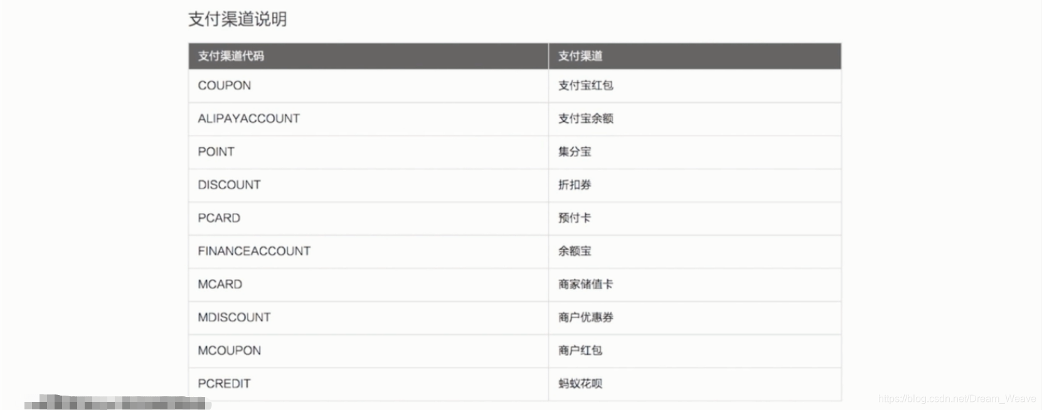Click the 集分宝 channel cell

(x=574, y=152)
